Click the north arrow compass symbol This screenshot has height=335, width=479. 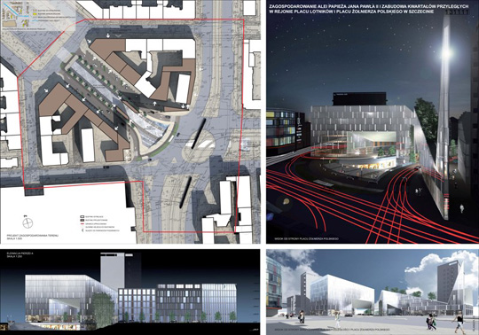27,222
